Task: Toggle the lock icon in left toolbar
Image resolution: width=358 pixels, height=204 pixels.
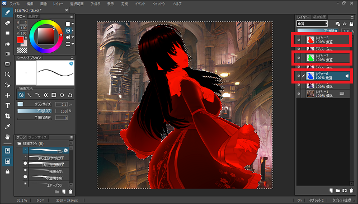Action: [x=7, y=171]
